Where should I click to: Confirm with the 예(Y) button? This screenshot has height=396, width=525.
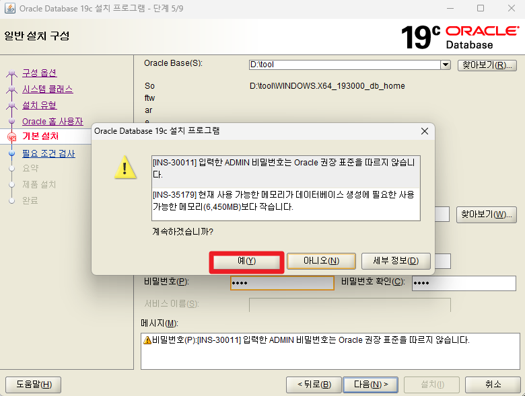coord(246,262)
